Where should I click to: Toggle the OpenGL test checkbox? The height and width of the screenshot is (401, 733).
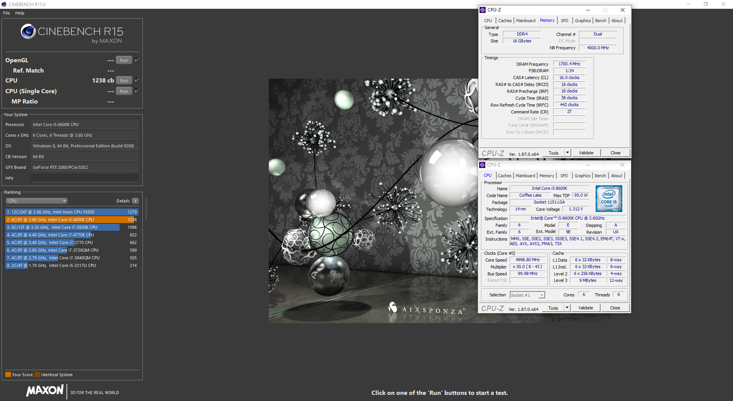[x=137, y=60]
